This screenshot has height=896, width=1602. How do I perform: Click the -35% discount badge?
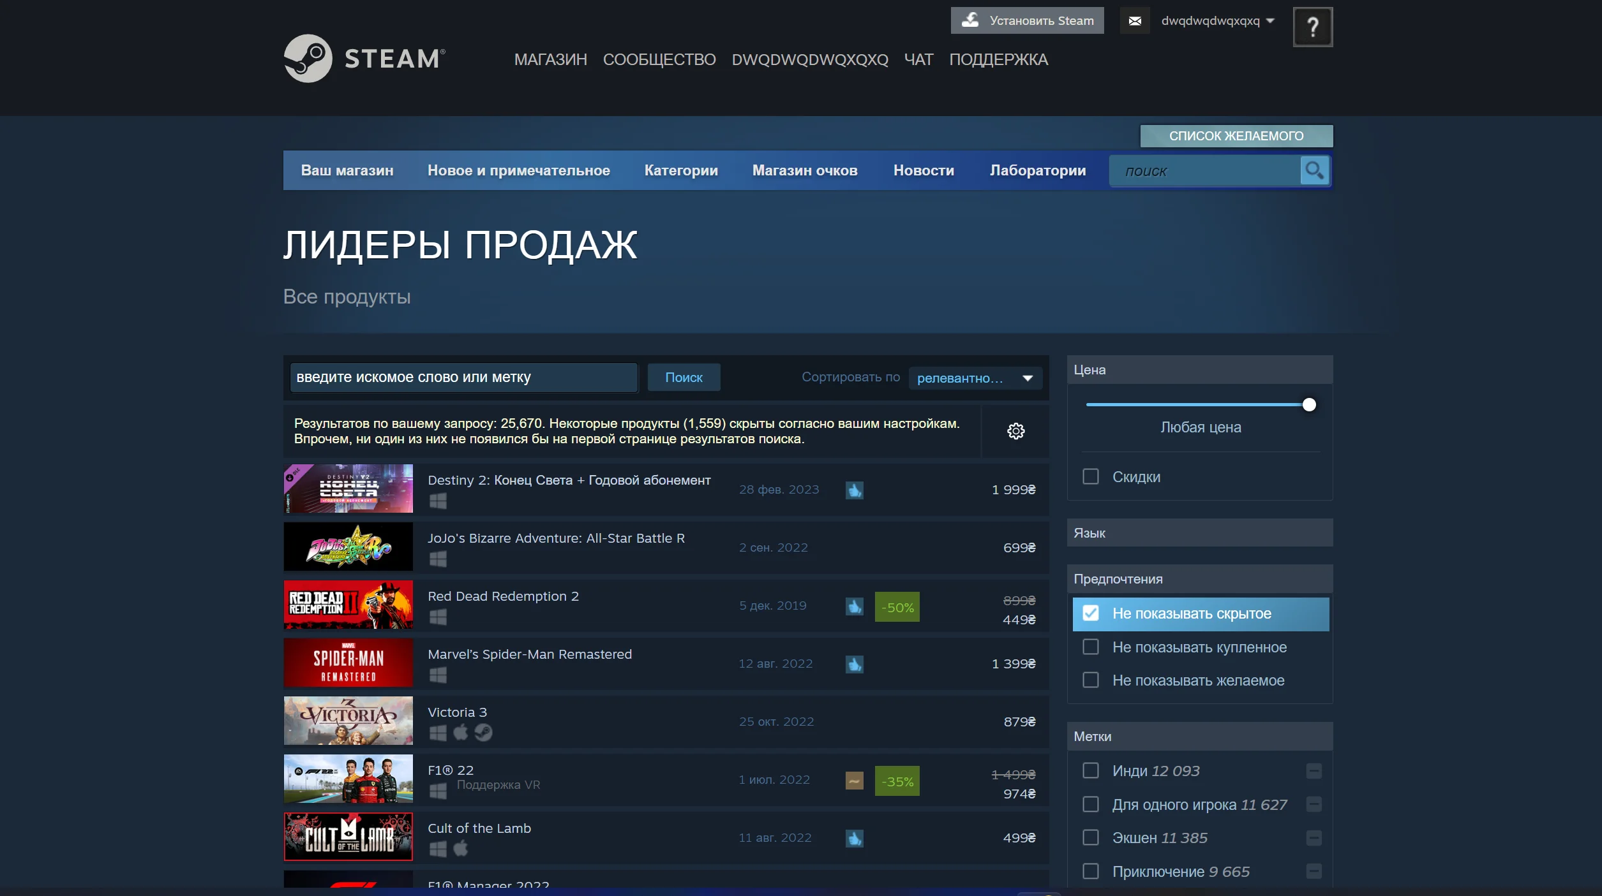pyautogui.click(x=897, y=781)
